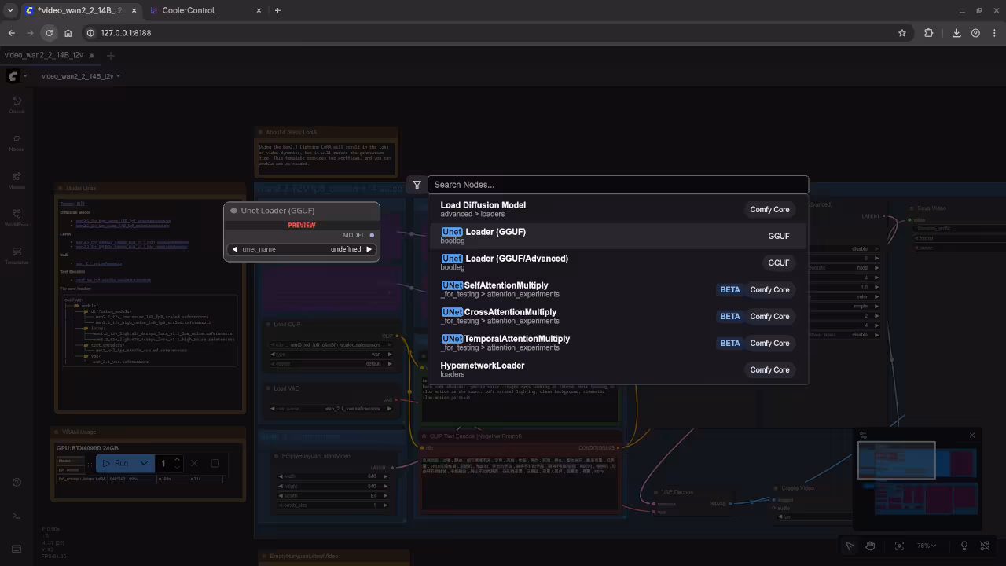Toggle the lightbulb icon in canvas toolbar
Screen dimensions: 1006x566
[964, 546]
